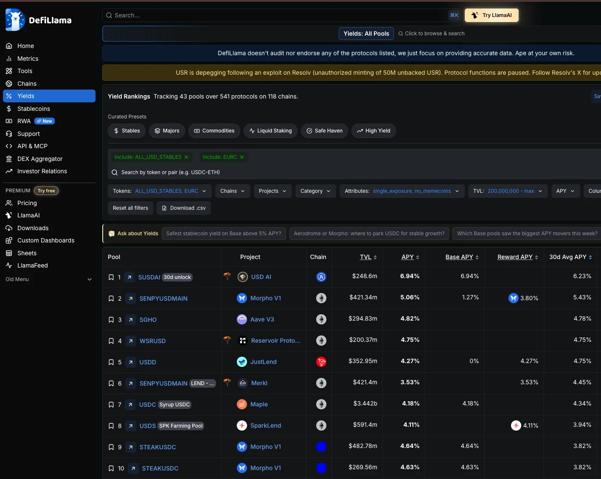The image size is (601, 479).
Task: Bookmark the SUSDAI pool row
Action: coord(111,277)
